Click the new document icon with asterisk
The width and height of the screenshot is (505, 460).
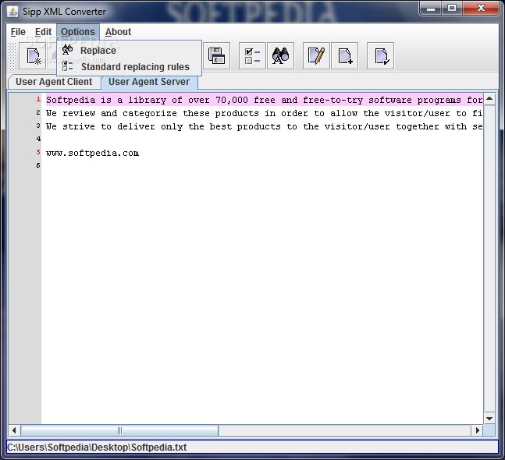click(33, 56)
